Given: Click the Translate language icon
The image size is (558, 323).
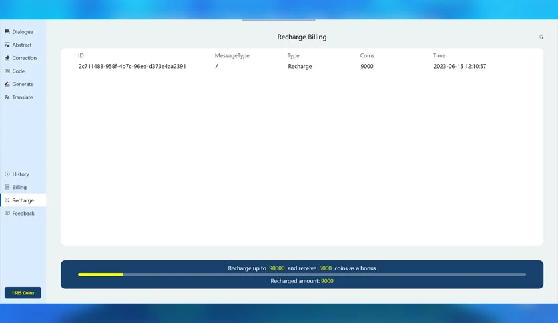Looking at the screenshot, I should click(7, 97).
